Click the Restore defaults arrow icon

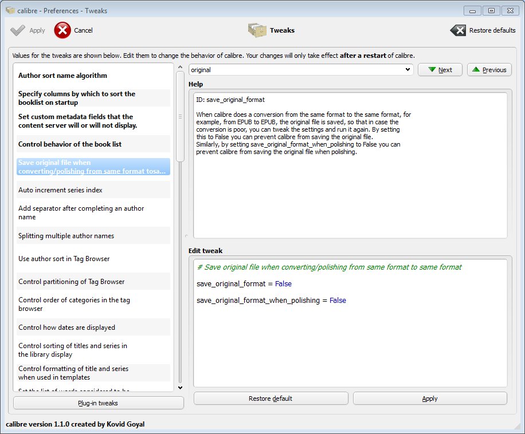pos(458,30)
